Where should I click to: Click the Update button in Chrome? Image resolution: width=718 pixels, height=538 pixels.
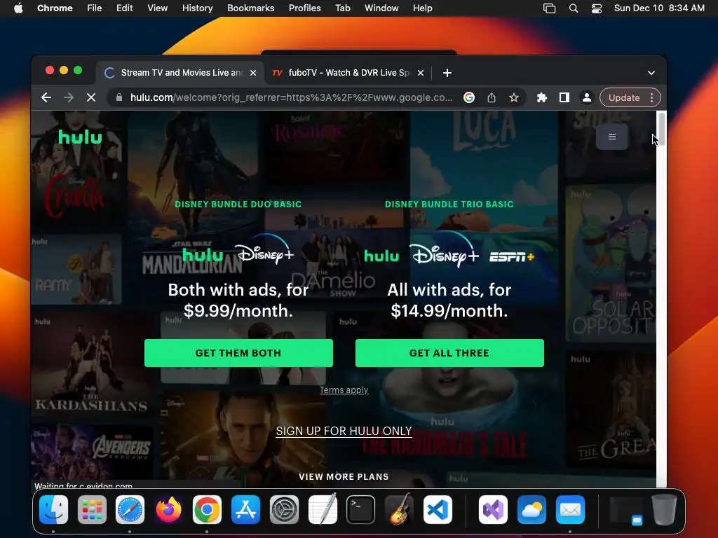[623, 97]
